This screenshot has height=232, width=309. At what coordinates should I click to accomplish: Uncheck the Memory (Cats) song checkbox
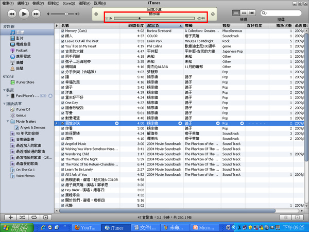pyautogui.click(x=63, y=31)
